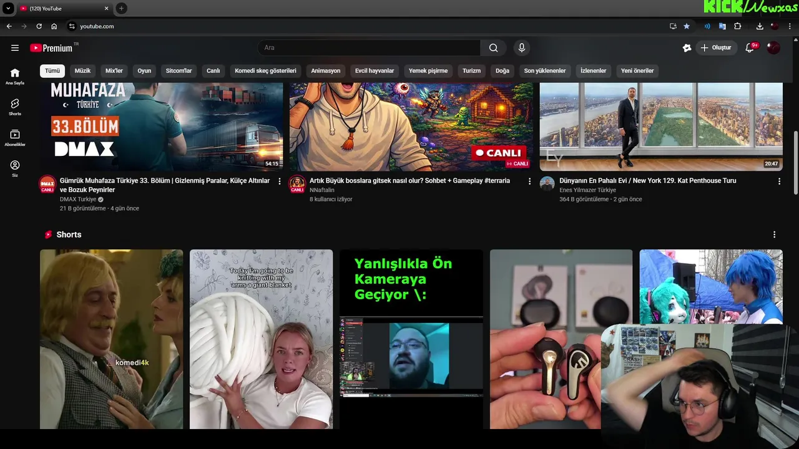Screen dimensions: 799x449
Task: Select the Müzik filter chip
Action: [83, 70]
